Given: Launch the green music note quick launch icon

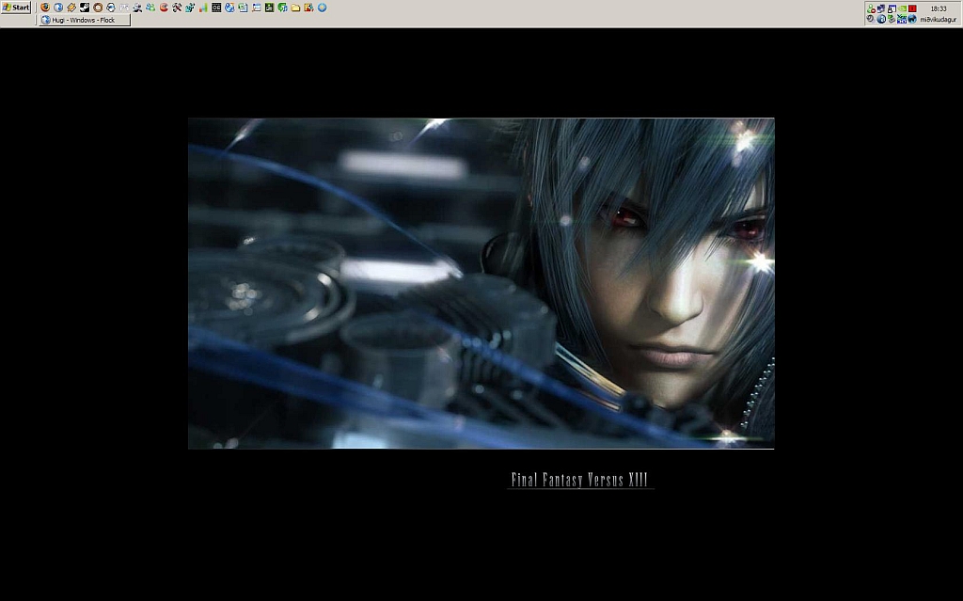Looking at the screenshot, I should (x=282, y=8).
